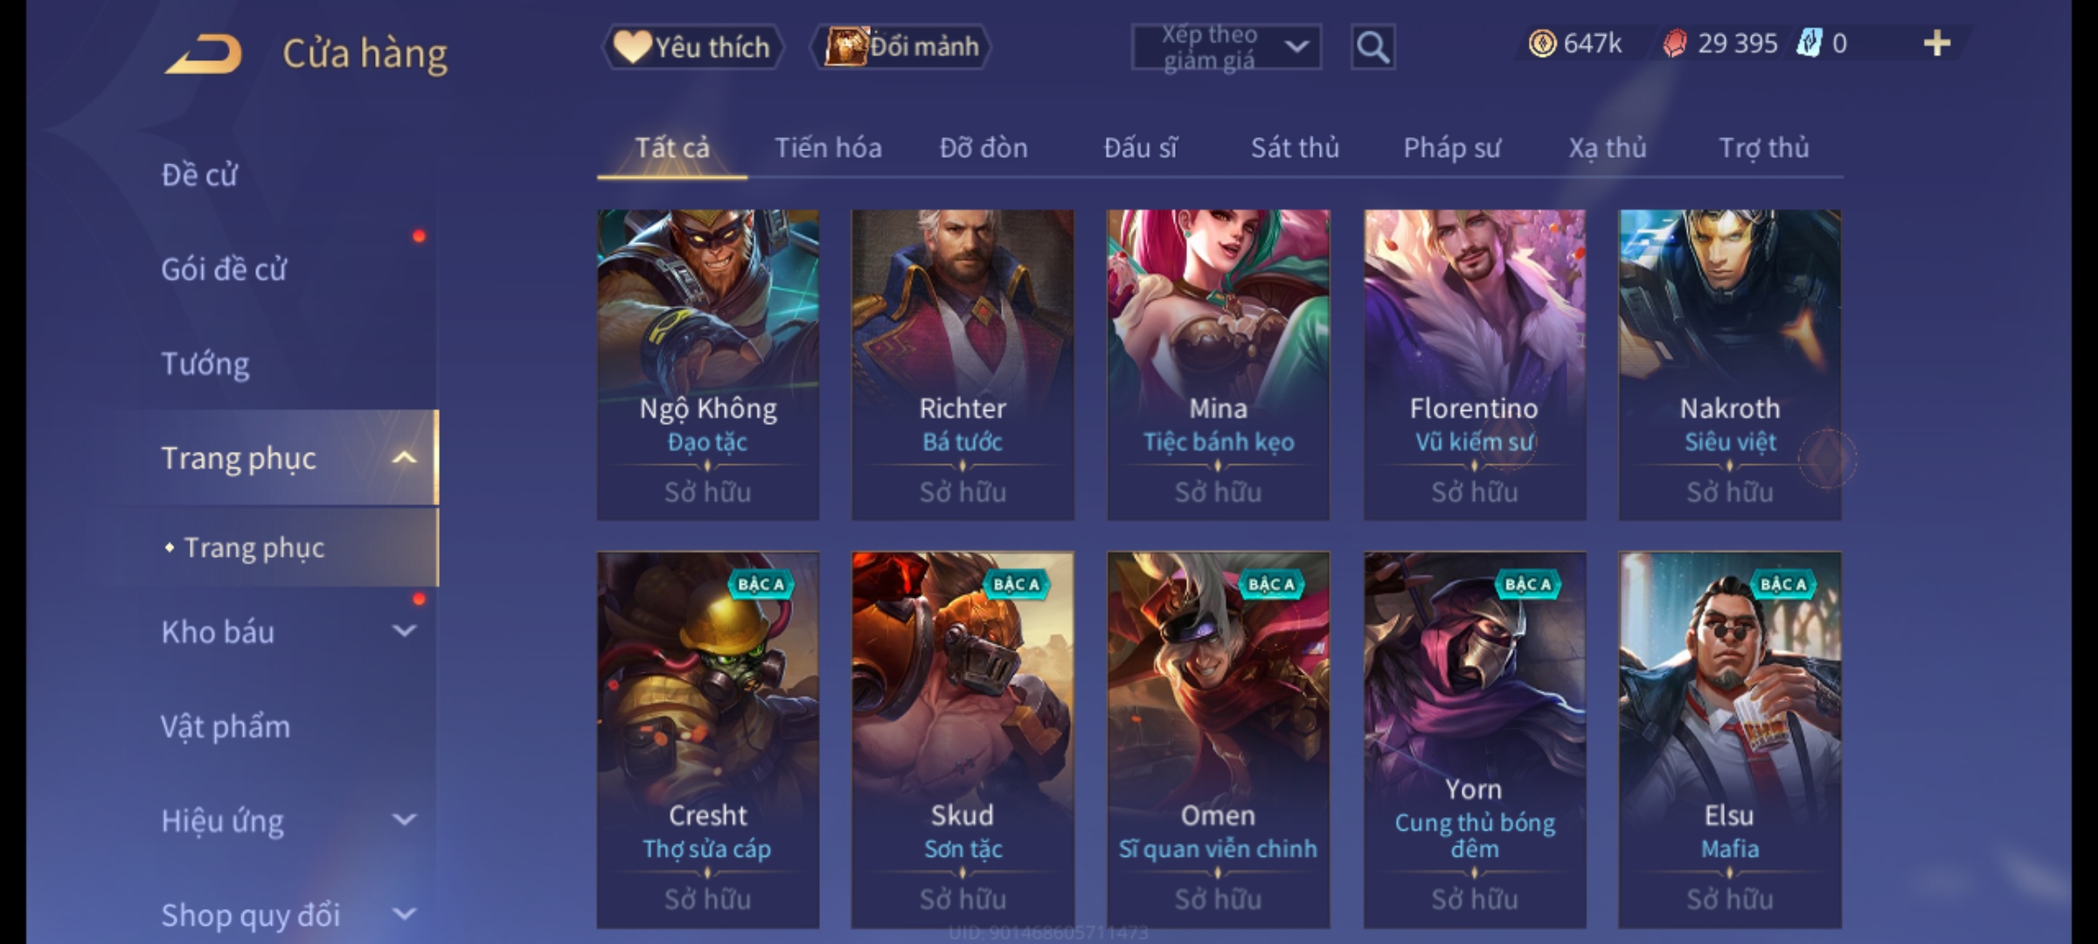Open Yêu thích favorites with heart icon

click(692, 47)
